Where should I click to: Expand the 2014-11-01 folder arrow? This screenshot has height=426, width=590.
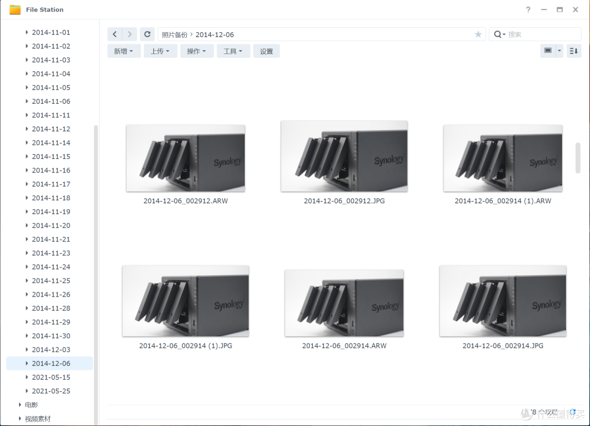click(x=27, y=32)
